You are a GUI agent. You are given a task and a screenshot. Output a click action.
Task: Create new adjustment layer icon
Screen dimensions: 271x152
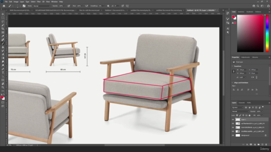[255, 144]
